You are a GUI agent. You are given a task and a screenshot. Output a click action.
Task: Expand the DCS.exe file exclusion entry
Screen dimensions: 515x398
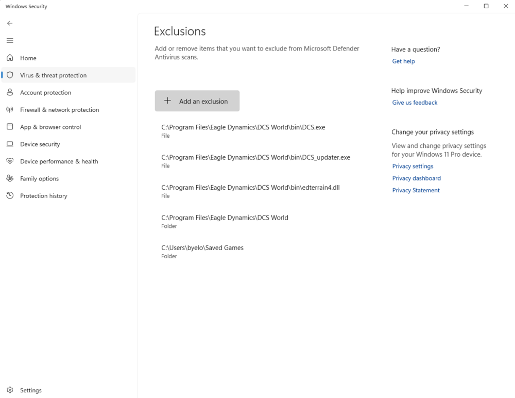point(243,131)
